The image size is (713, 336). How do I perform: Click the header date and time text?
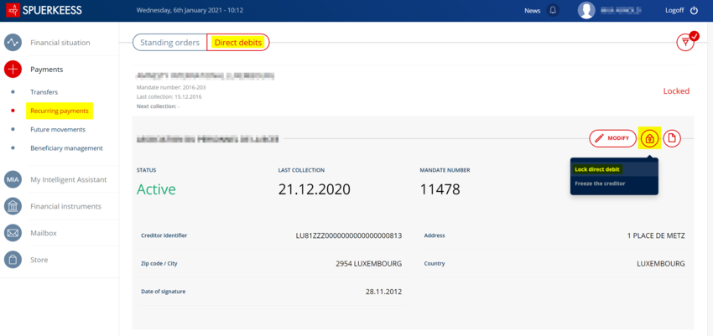point(190,10)
